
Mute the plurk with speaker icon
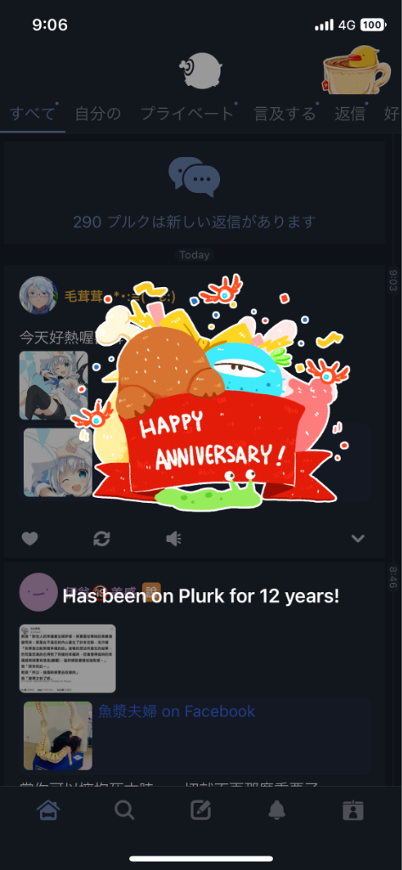click(x=173, y=538)
